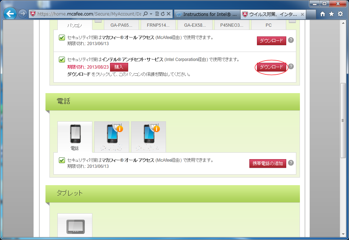Click the 携帯電話の追加 button
The width and height of the screenshot is (349, 240).
(267, 163)
